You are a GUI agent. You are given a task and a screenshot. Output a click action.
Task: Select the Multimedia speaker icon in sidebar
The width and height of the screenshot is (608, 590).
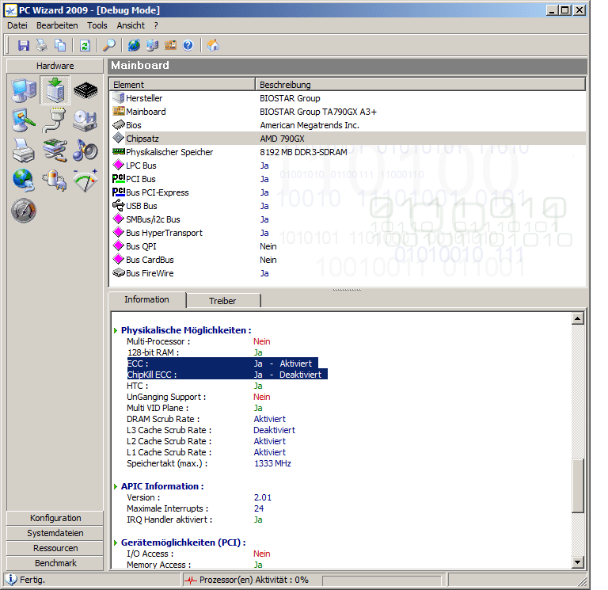(x=85, y=150)
